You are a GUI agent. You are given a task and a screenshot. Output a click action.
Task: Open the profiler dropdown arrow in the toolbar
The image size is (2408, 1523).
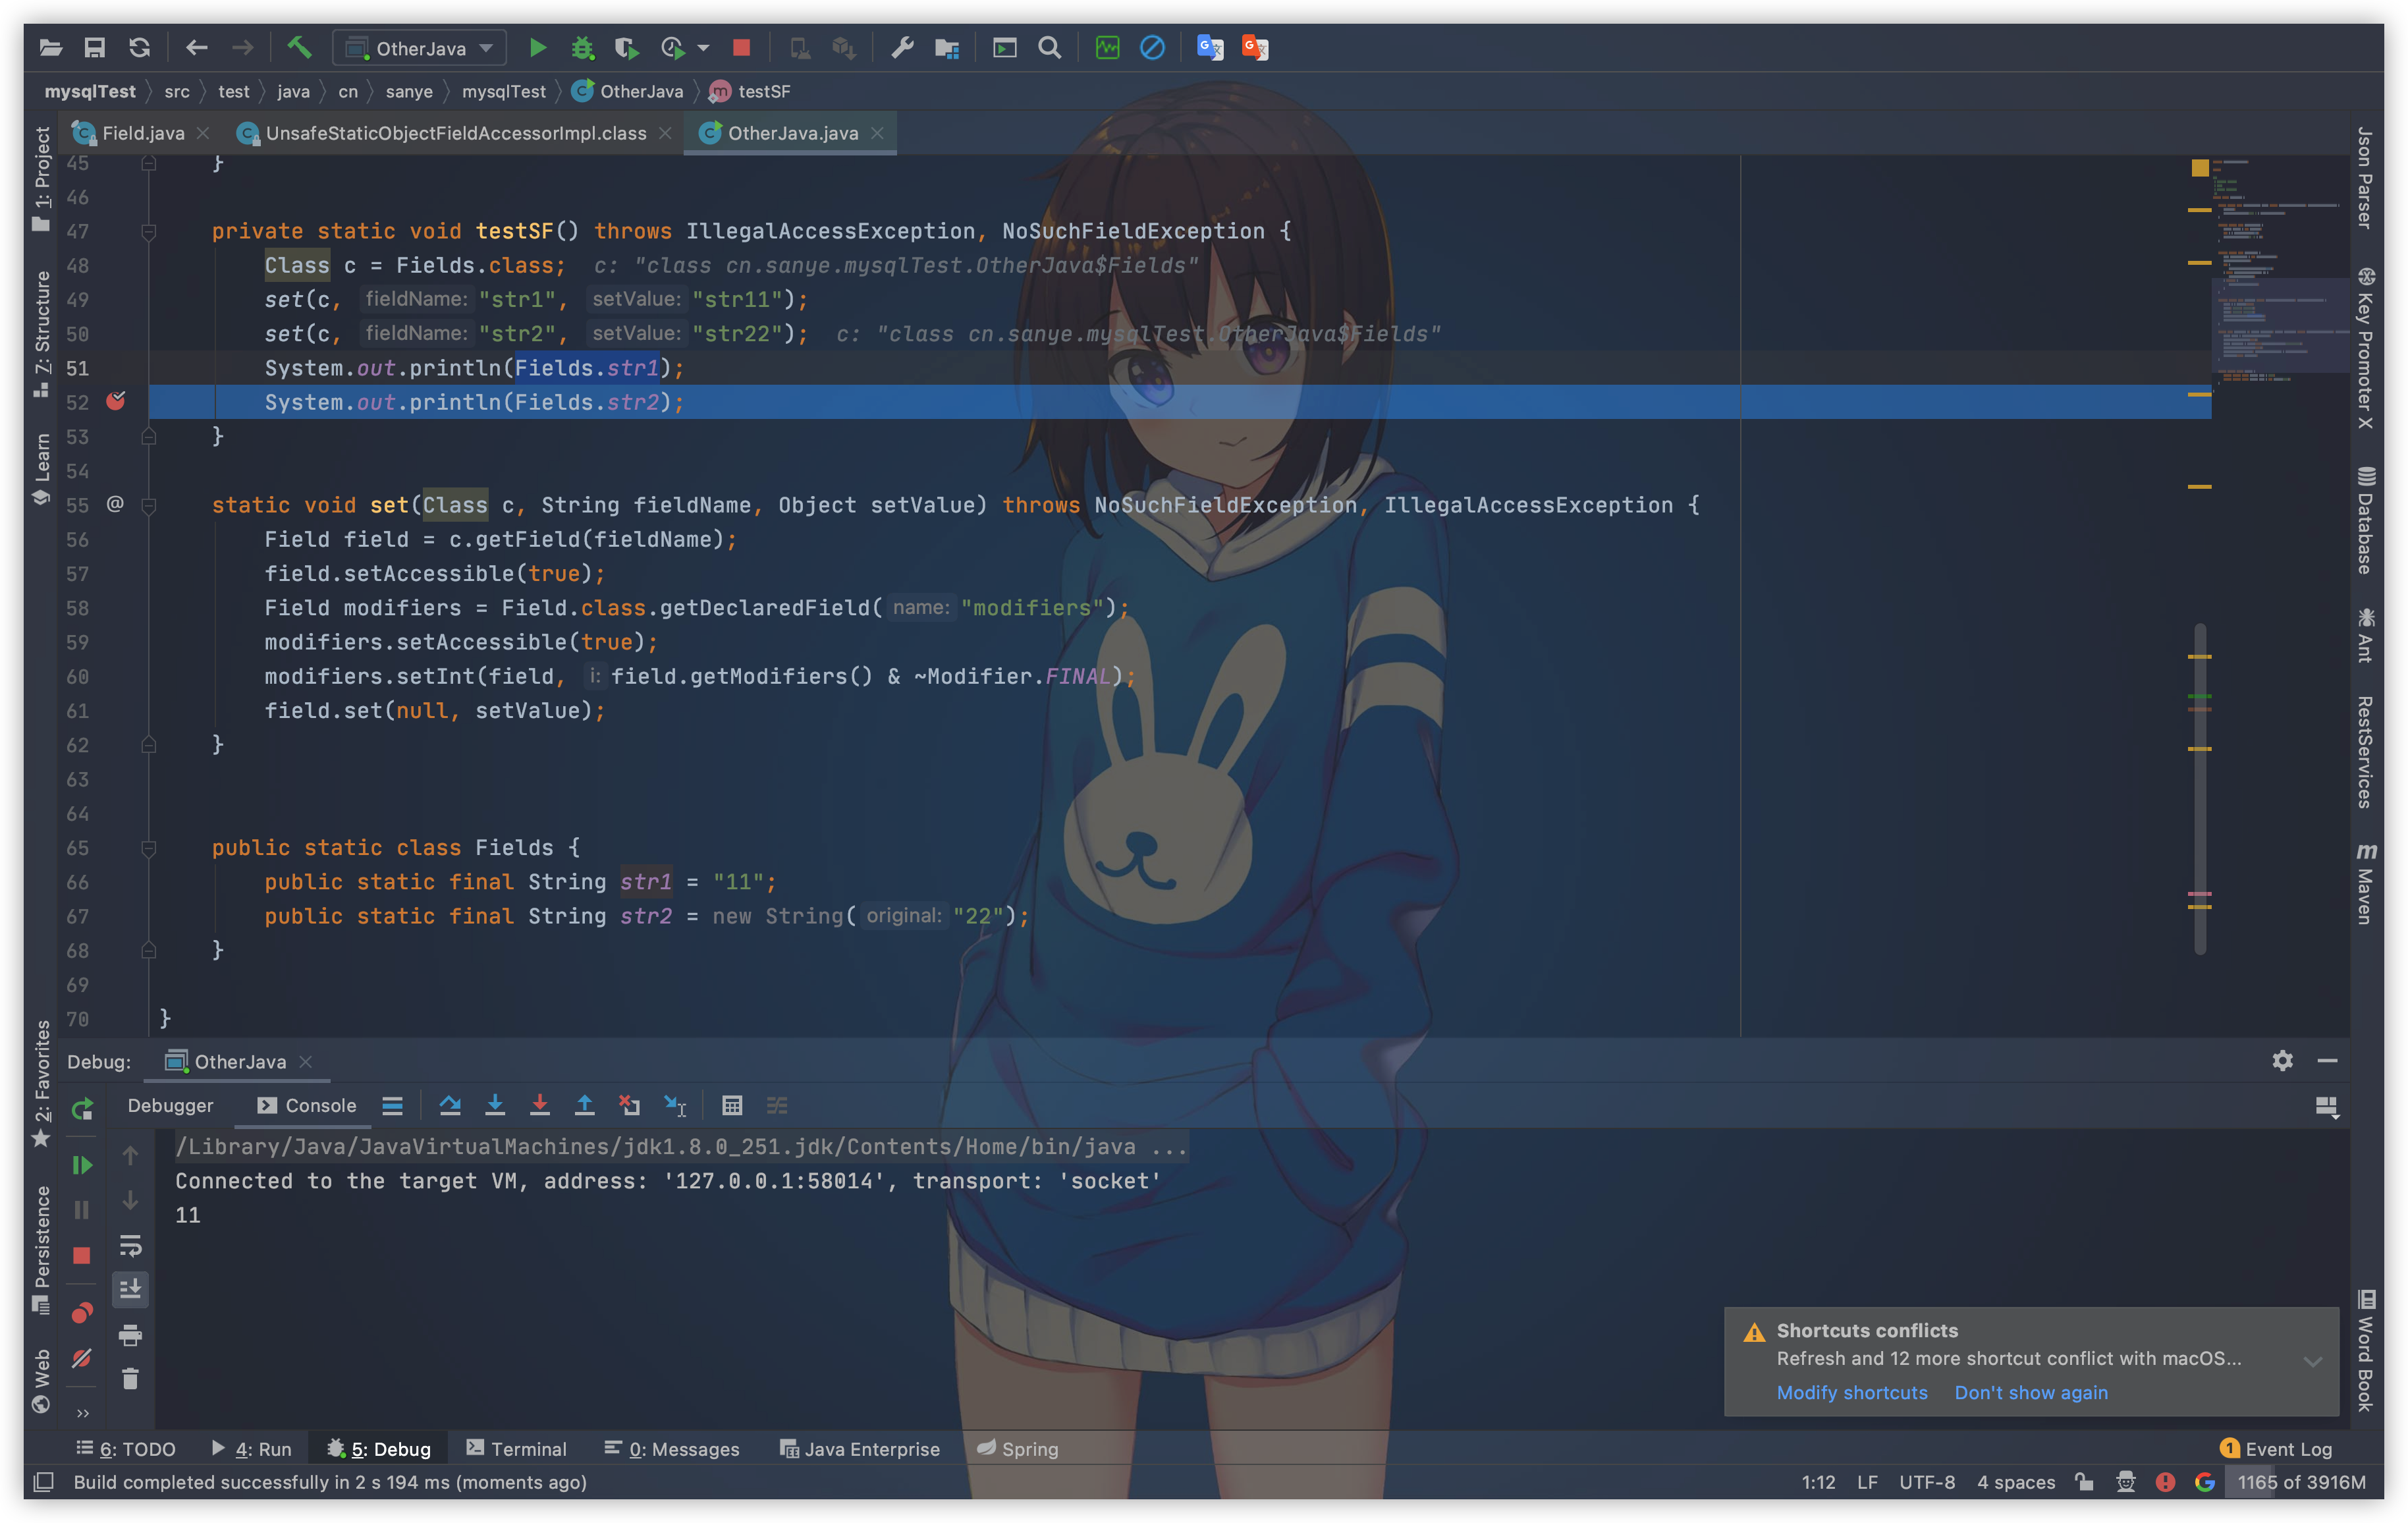pyautogui.click(x=703, y=47)
